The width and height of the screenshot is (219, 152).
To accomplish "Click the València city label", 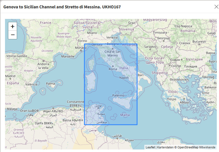I will click(31, 84).
